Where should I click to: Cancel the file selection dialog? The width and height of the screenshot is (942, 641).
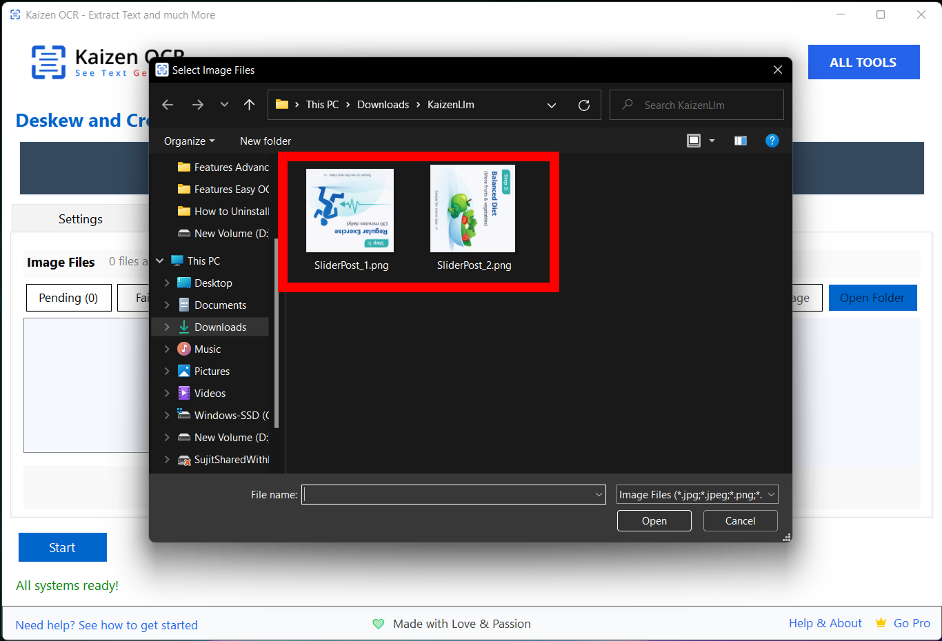point(740,521)
